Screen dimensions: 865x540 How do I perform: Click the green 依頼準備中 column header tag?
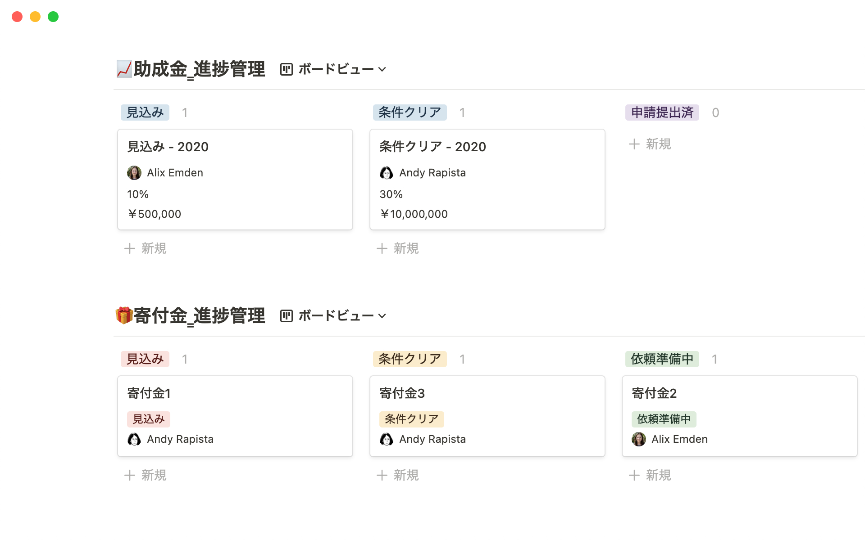662,359
